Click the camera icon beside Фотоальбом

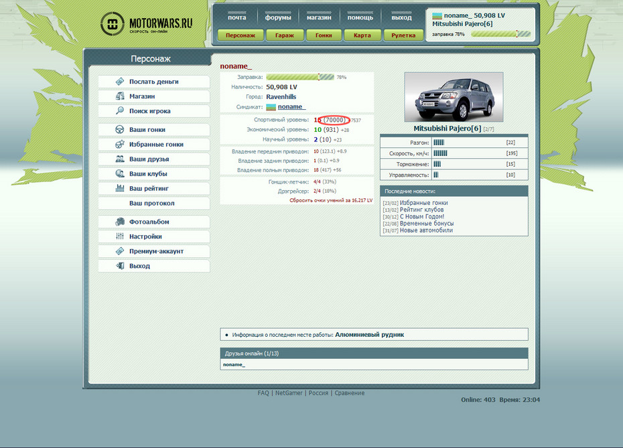pos(120,222)
